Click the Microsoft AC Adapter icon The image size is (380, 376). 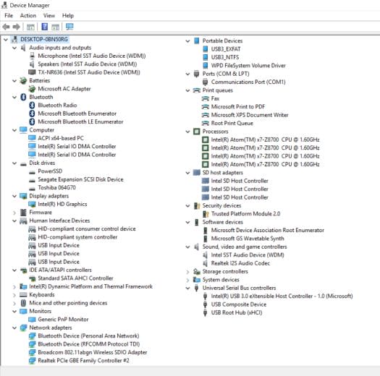(x=32, y=89)
